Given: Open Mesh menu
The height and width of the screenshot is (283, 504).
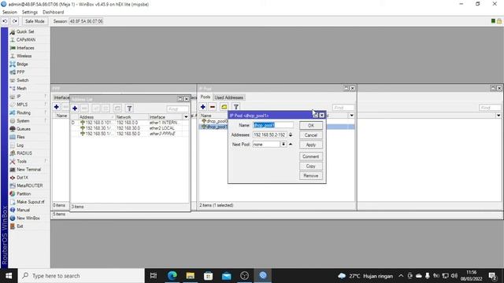Looking at the screenshot, I should (x=21, y=88).
